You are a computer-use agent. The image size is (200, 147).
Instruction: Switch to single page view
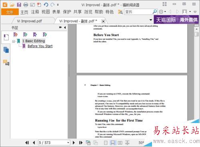tap(106, 143)
